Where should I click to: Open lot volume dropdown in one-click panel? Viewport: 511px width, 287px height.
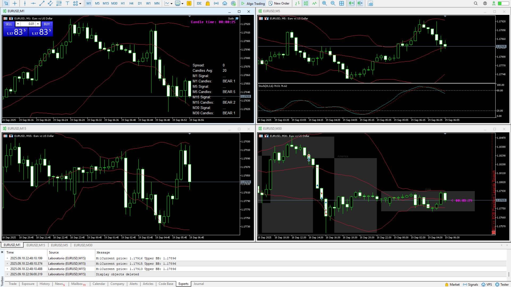point(18,24)
